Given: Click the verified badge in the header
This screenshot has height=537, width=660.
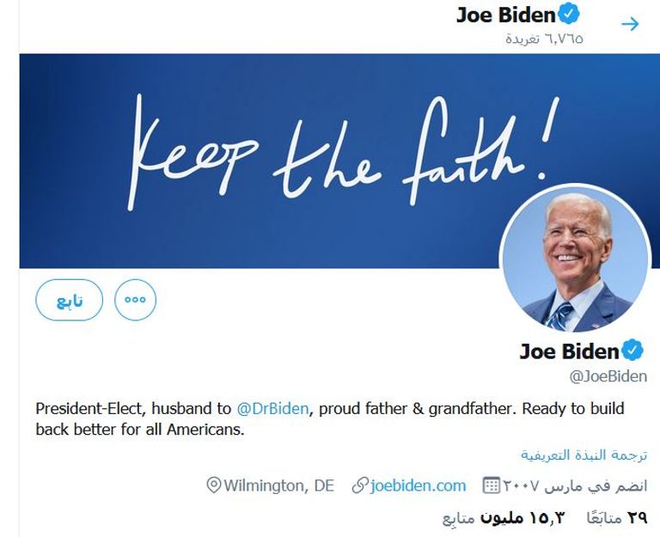Looking at the screenshot, I should pos(569,14).
